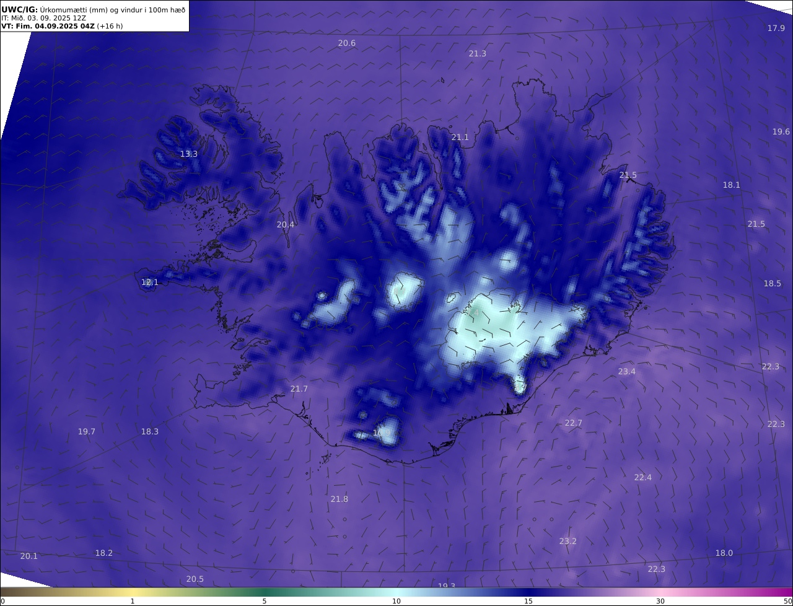793x606 pixels.
Task: Click the 21.1 value on the map
Action: tap(460, 137)
